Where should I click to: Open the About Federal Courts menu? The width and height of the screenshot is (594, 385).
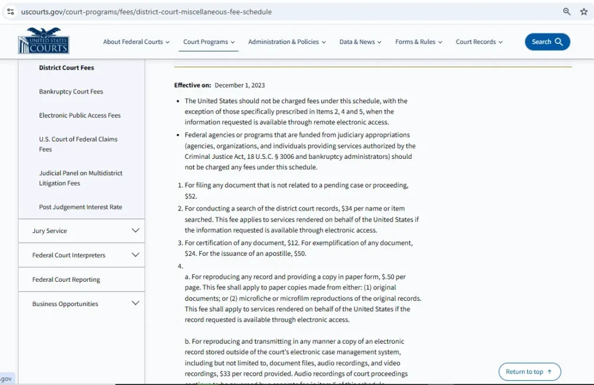pos(136,42)
